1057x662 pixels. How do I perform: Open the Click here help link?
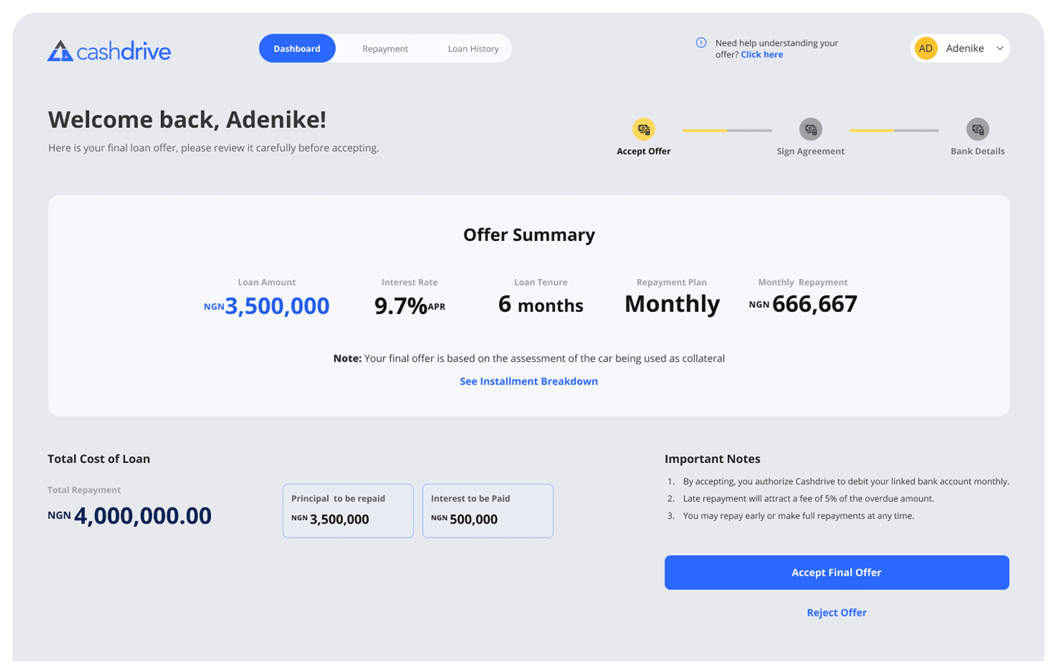point(762,54)
